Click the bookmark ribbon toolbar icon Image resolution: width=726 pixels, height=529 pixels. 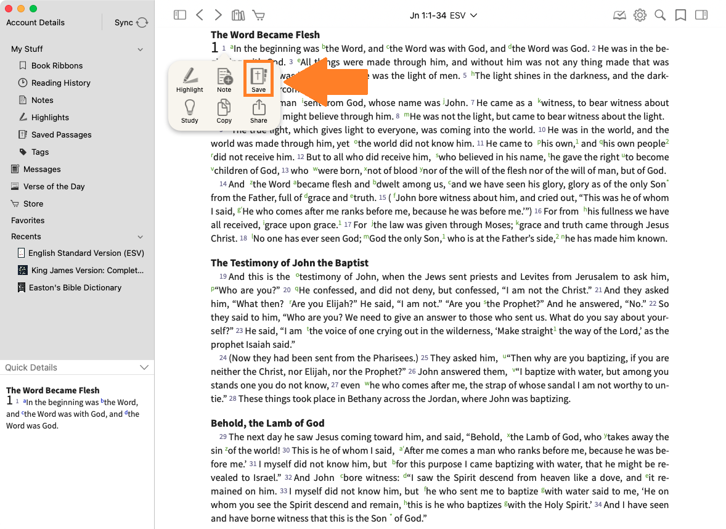click(680, 15)
